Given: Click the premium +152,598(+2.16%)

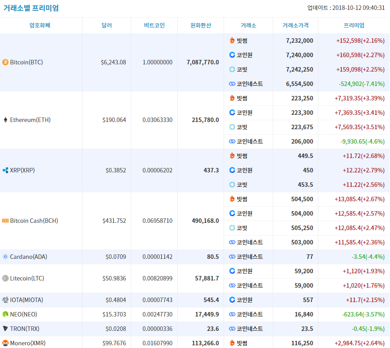Looking at the screenshot, I should (x=360, y=41).
